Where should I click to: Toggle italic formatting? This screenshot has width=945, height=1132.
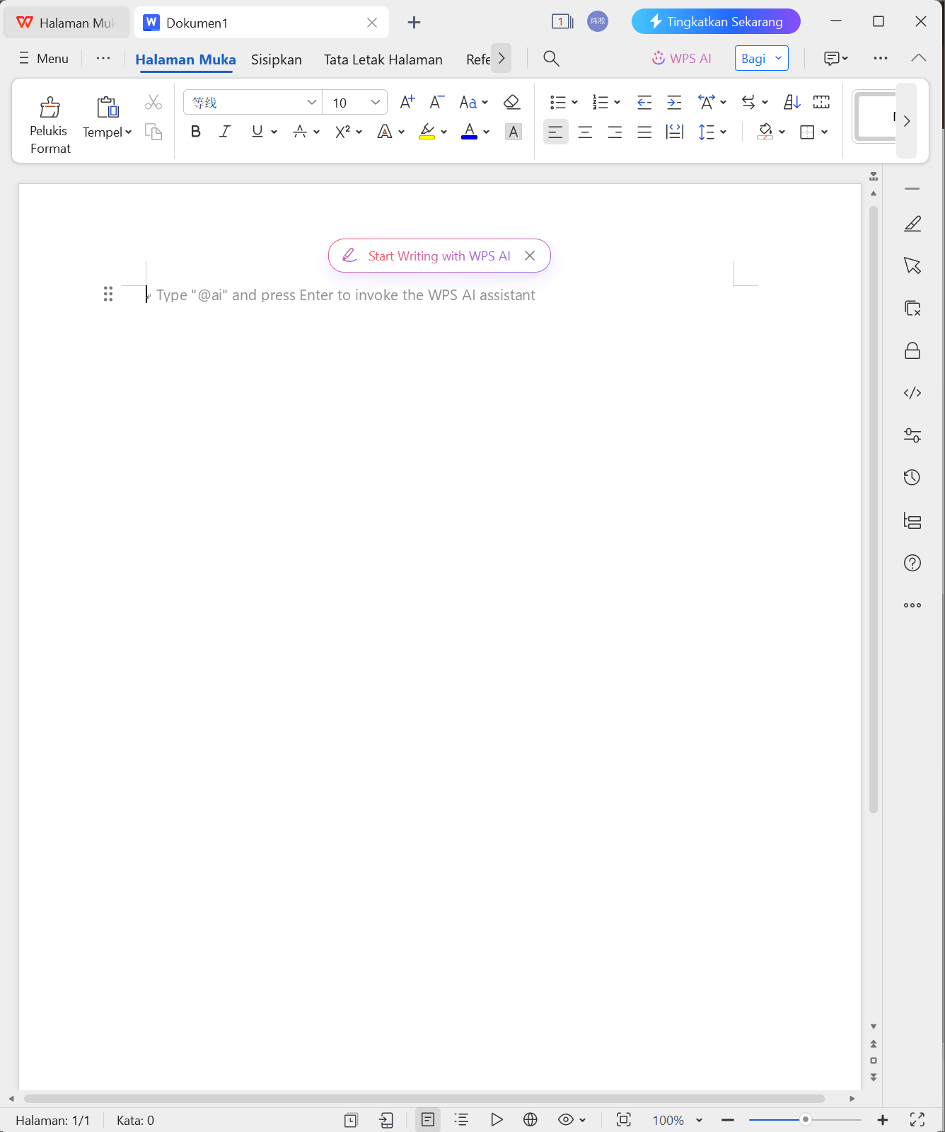pyautogui.click(x=225, y=132)
